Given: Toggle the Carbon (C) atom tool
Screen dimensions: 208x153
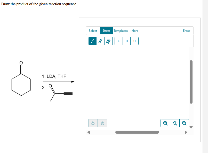Looking at the screenshot, I should click(118, 41).
